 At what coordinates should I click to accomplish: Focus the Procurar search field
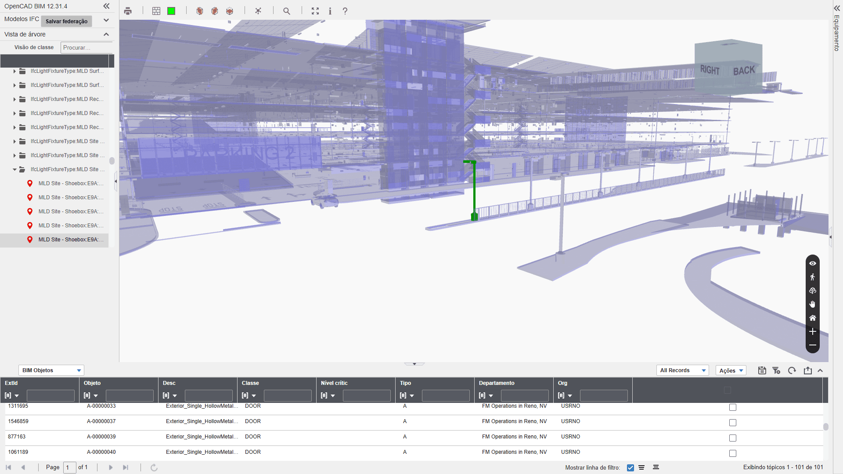click(x=87, y=47)
